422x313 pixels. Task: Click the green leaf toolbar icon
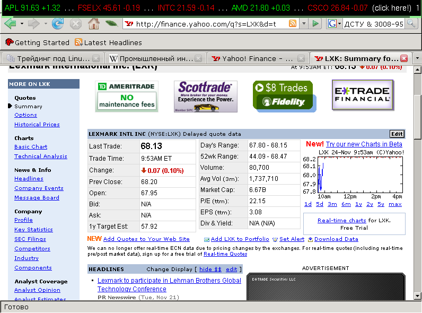pos(111,24)
